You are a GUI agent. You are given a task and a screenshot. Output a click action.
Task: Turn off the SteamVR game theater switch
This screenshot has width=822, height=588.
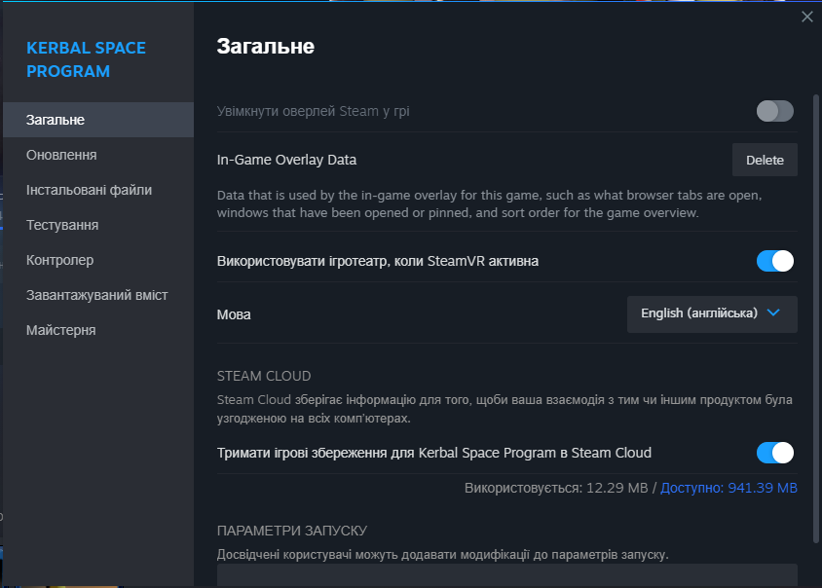pos(774,261)
